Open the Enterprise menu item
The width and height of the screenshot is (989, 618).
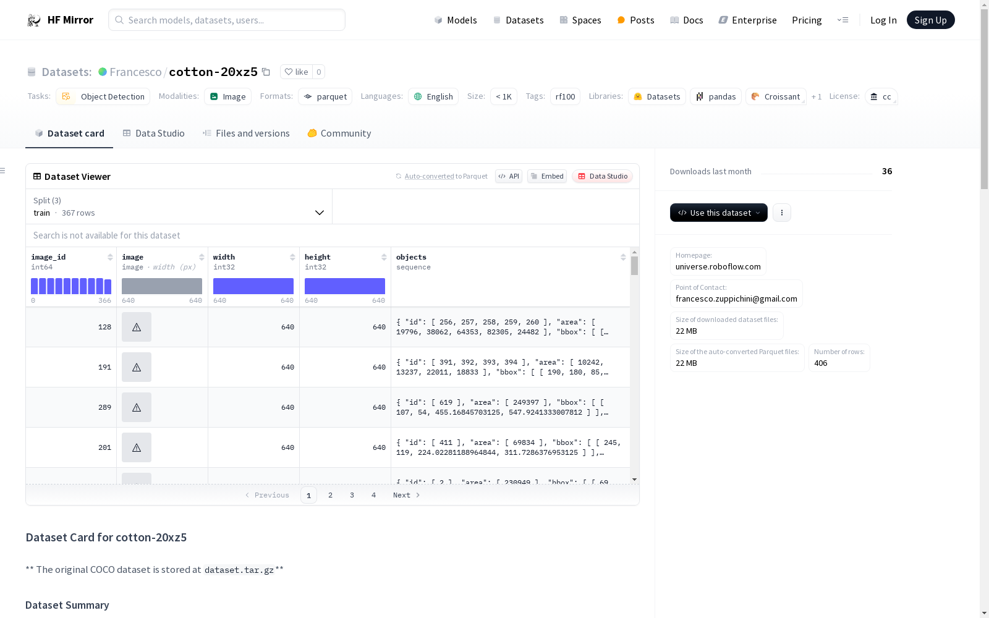coord(747,20)
